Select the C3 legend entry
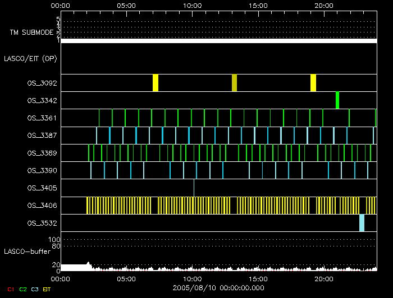The width and height of the screenshot is (393, 298). [35, 289]
